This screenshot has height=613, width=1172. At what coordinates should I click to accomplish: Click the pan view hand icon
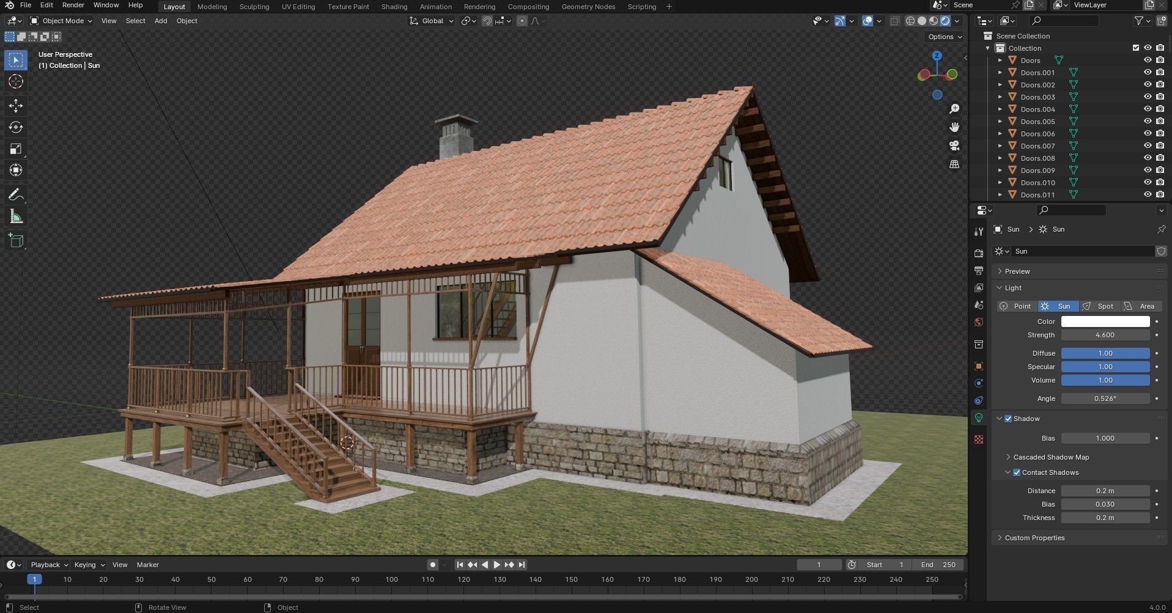(x=954, y=127)
